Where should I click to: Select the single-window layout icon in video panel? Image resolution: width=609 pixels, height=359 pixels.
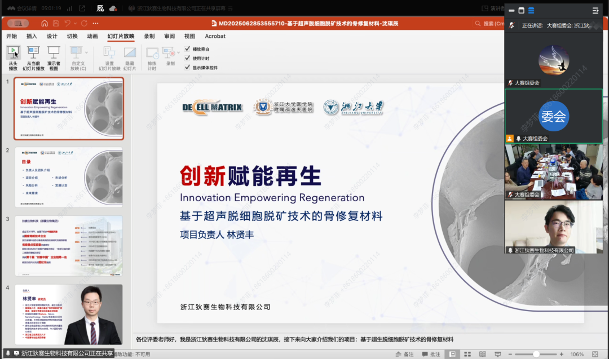tap(521, 11)
